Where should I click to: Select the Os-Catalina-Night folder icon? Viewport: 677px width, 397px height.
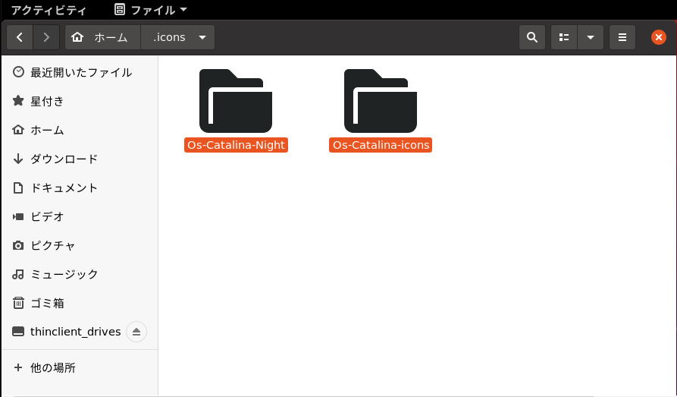[x=236, y=100]
